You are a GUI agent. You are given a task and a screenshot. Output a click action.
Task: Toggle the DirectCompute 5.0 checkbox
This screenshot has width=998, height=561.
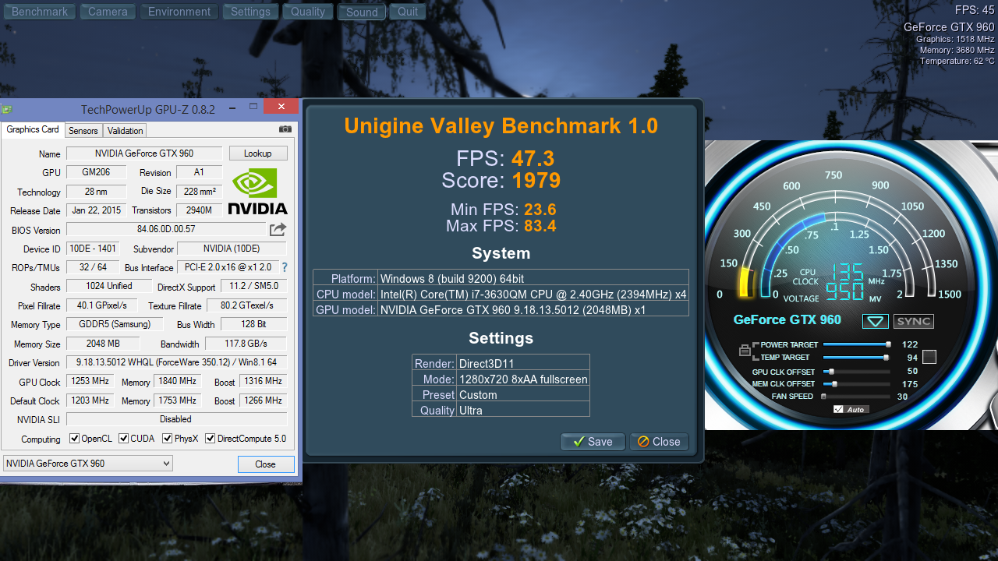[x=211, y=439]
